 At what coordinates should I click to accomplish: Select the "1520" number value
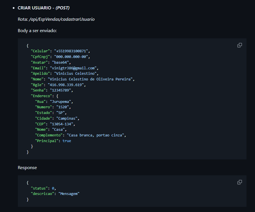[x=63, y=107]
